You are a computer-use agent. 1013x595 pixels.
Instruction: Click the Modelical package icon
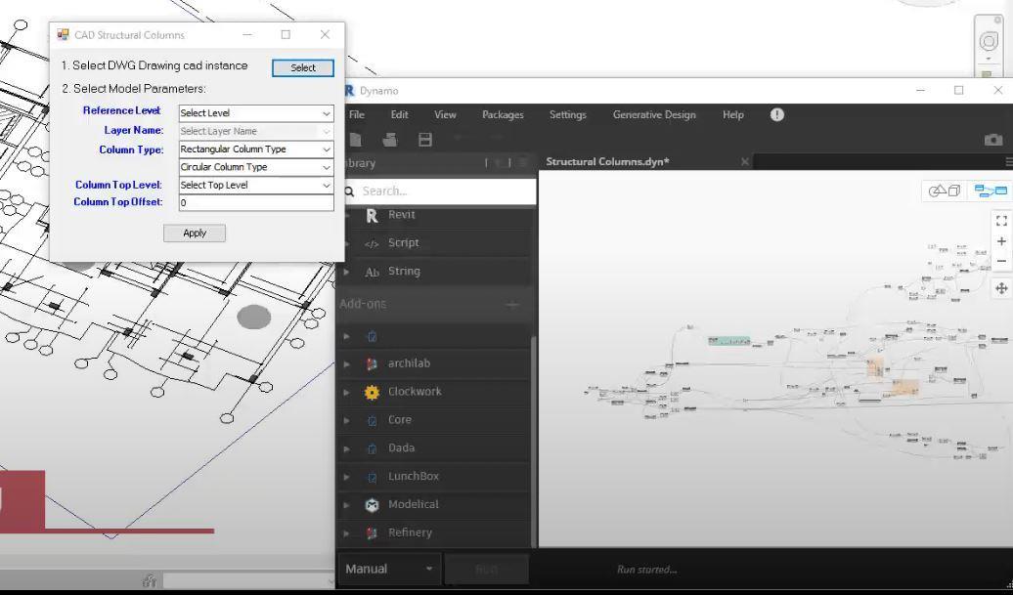point(373,505)
